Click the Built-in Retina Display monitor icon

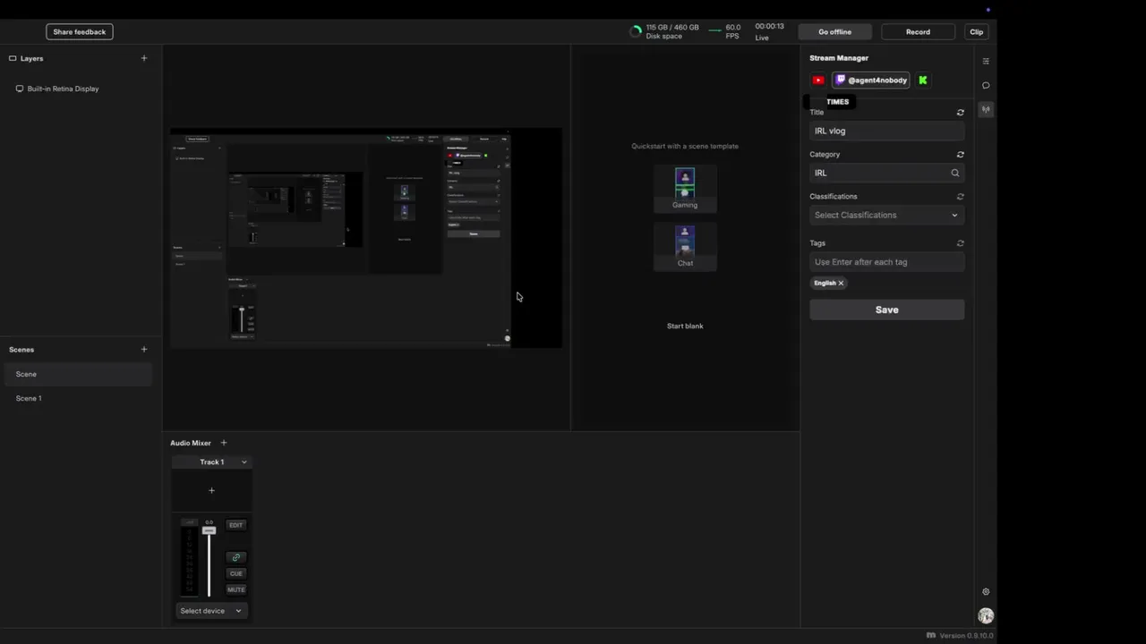[x=20, y=89]
